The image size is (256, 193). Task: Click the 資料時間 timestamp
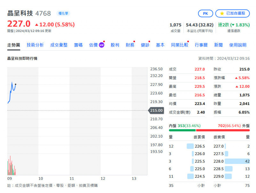pyautogui.click(x=224, y=59)
